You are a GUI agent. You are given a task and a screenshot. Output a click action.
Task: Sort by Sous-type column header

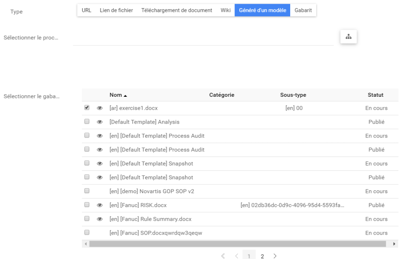[x=293, y=95]
